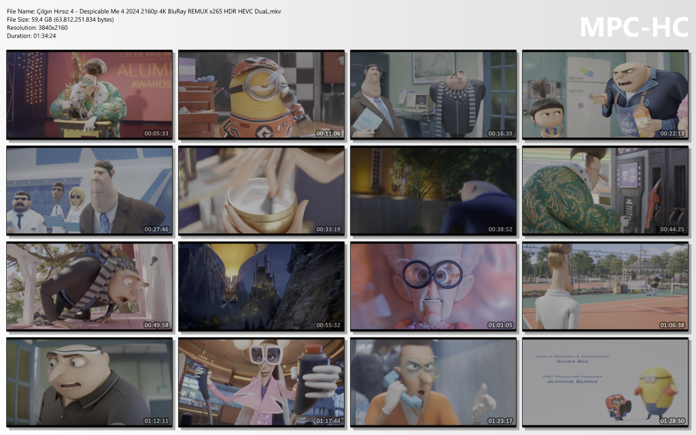696x435 pixels.
Task: Click the 00:05:33 timestamp label
Action: (x=156, y=133)
